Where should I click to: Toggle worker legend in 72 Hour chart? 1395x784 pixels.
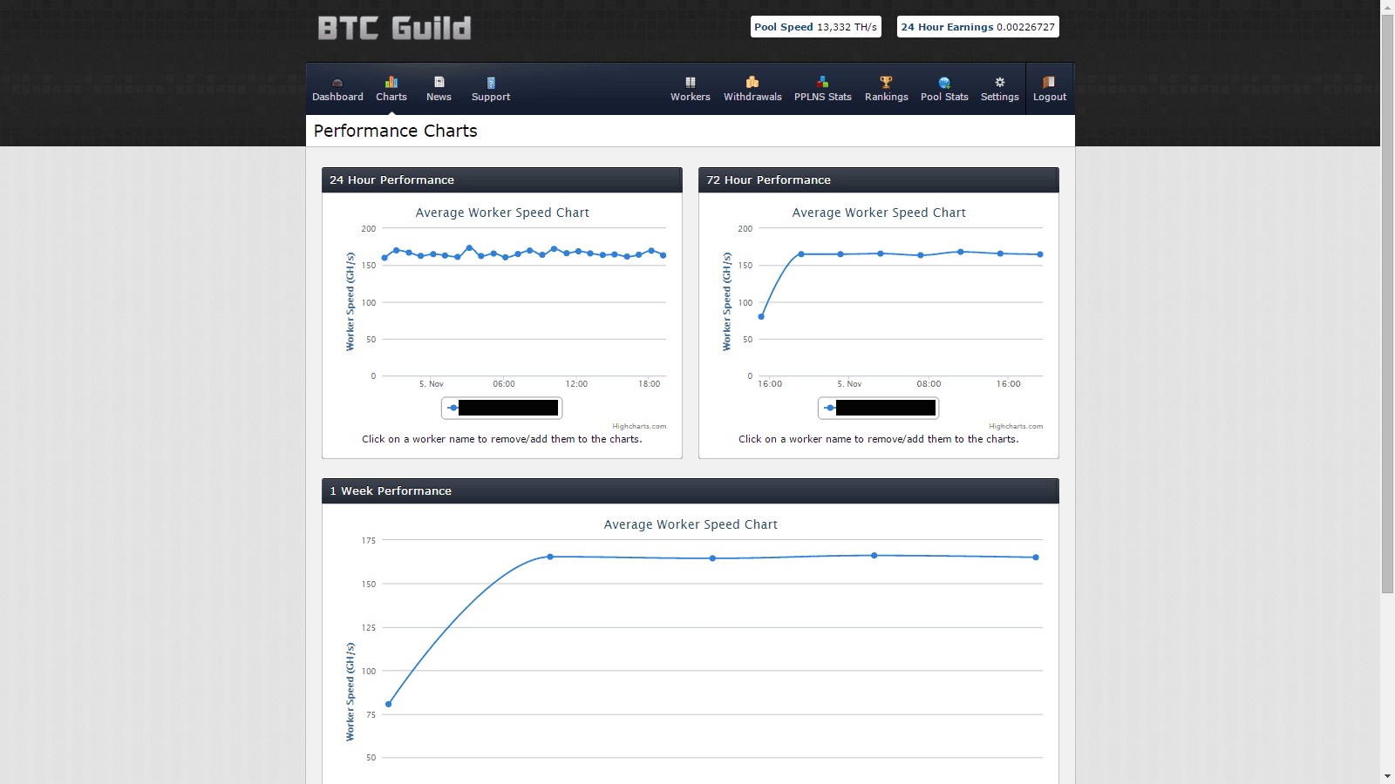(x=879, y=408)
